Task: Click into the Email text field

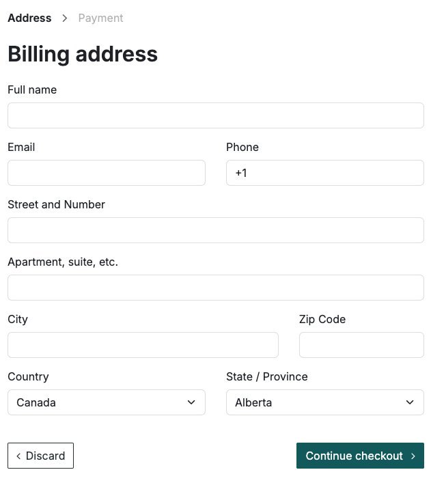Action: 106,173
